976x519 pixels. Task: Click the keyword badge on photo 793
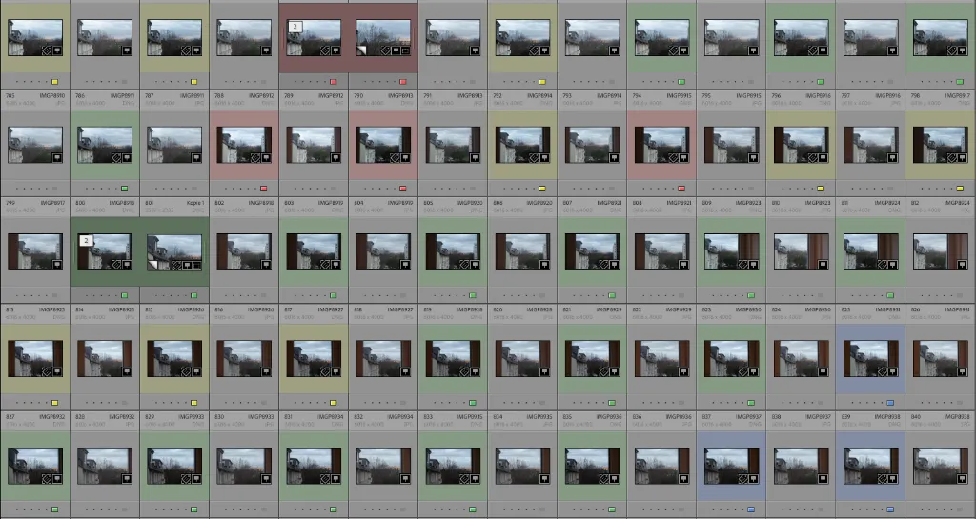(x=615, y=158)
